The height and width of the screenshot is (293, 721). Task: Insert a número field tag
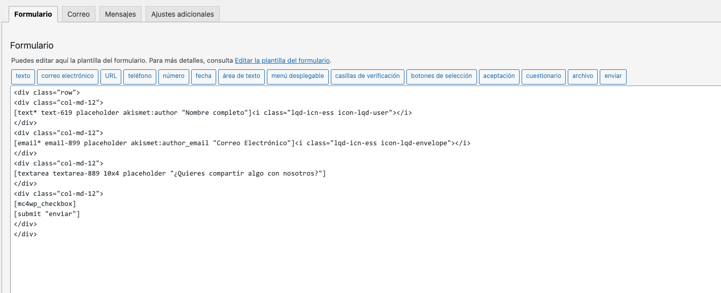click(174, 76)
